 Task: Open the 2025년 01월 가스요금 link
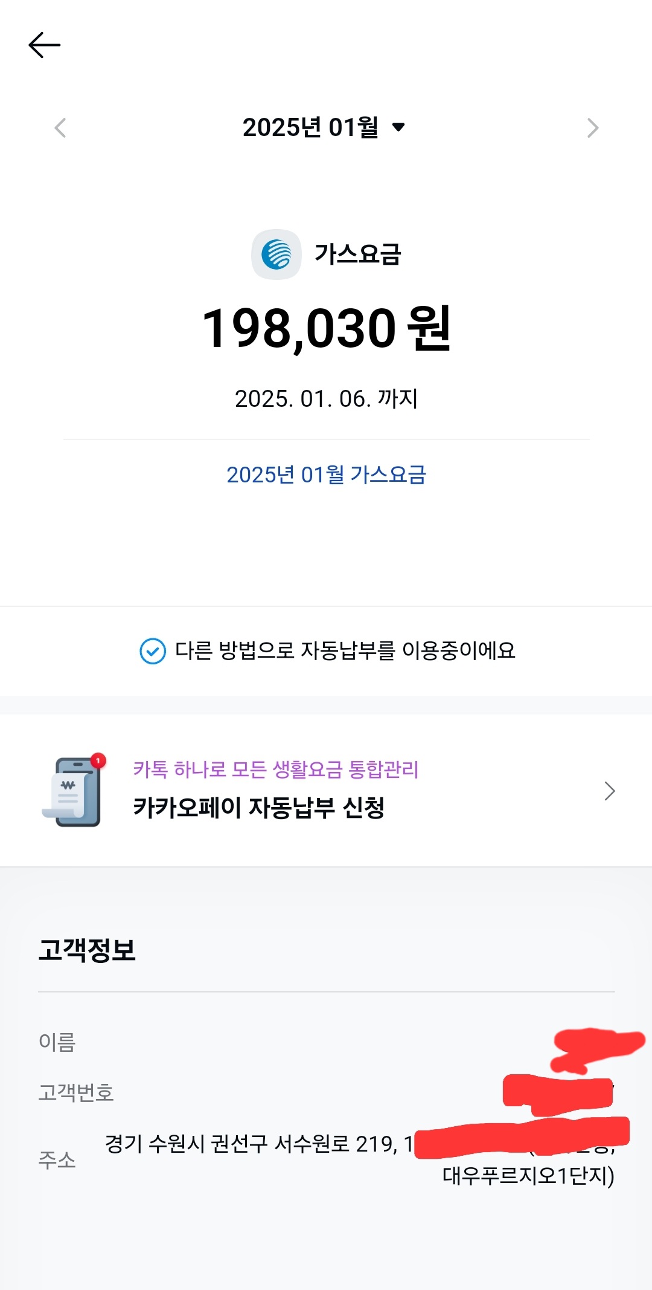pos(326,475)
